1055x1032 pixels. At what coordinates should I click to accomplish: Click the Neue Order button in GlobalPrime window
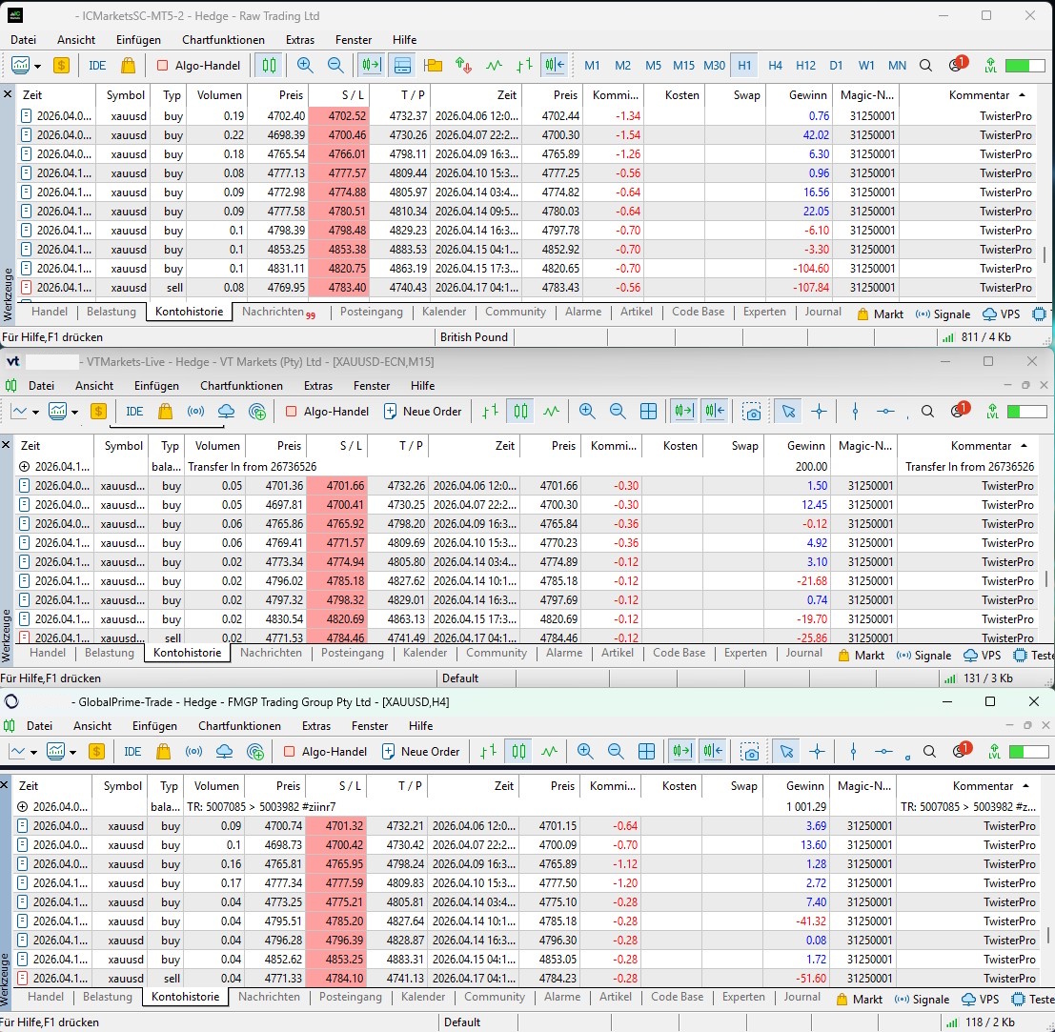(x=421, y=752)
